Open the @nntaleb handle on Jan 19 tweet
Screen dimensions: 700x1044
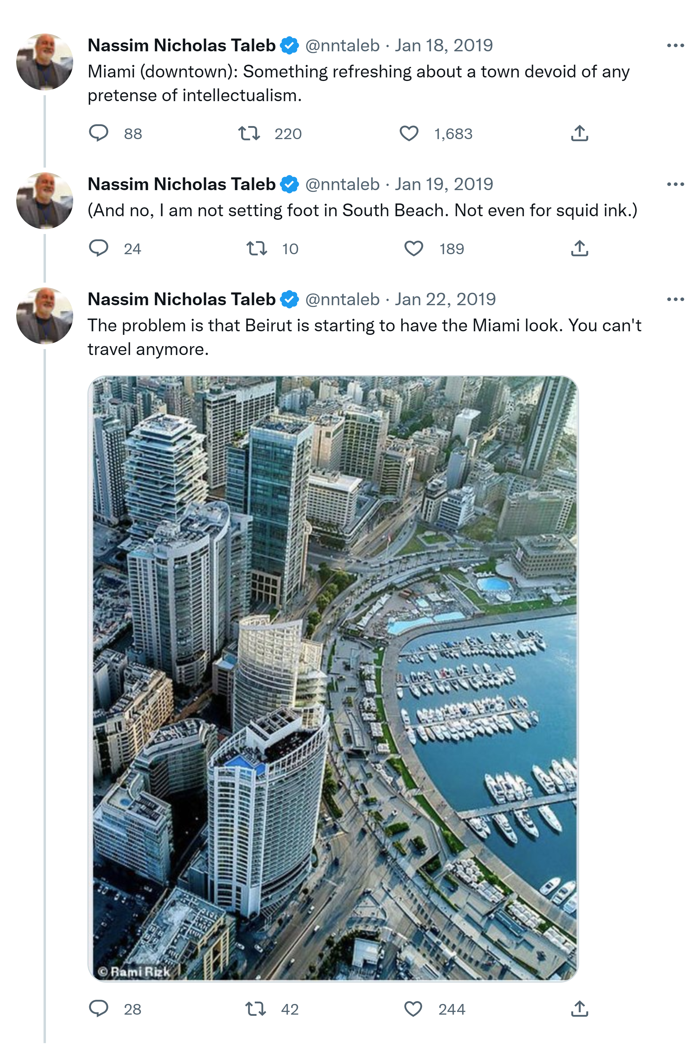pos(342,184)
